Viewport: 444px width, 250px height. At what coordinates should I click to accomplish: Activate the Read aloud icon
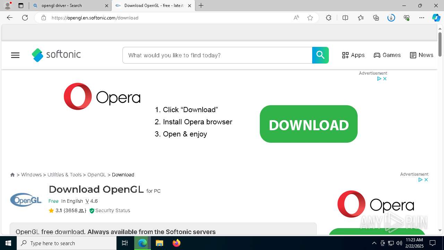(296, 18)
